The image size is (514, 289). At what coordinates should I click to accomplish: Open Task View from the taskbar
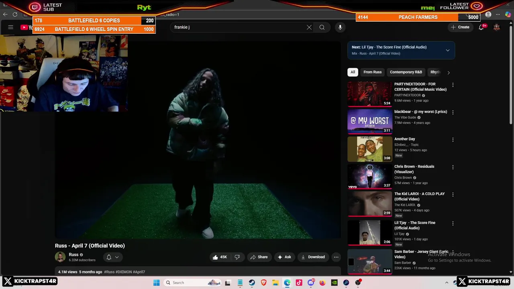228,283
